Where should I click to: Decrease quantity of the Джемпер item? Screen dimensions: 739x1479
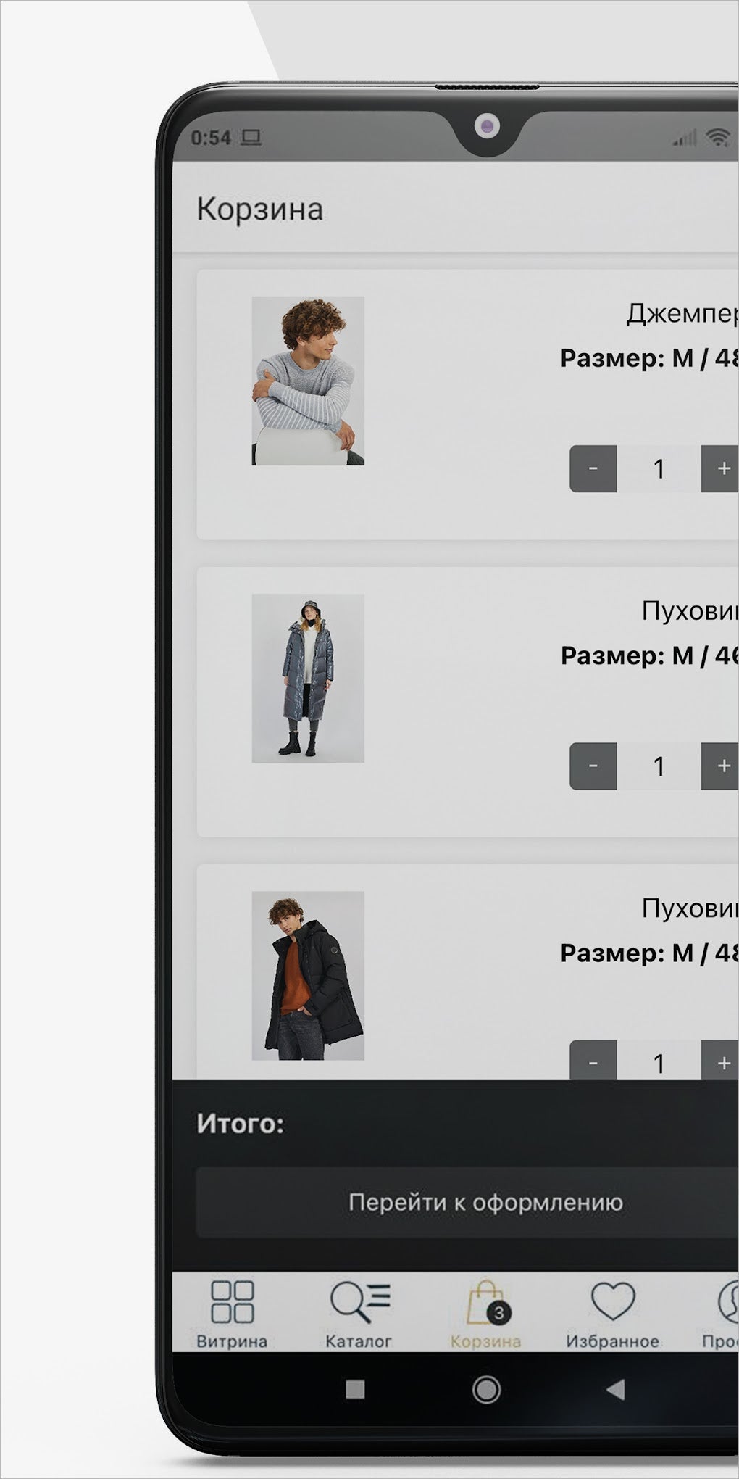tap(593, 469)
